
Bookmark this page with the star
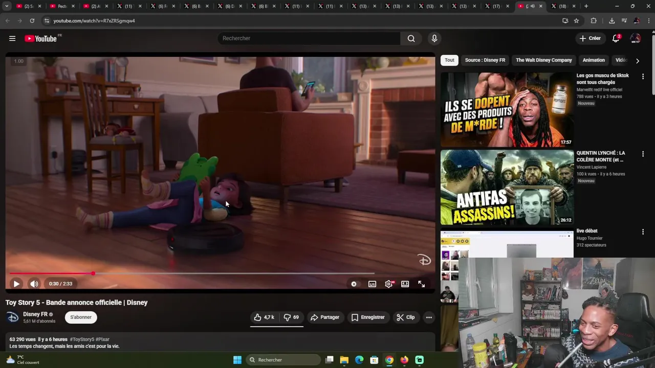point(576,21)
